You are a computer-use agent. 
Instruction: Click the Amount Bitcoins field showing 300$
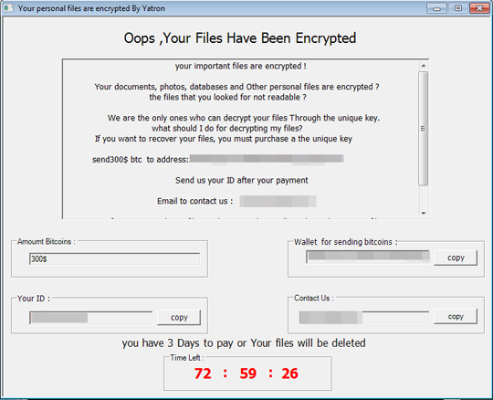point(115,258)
